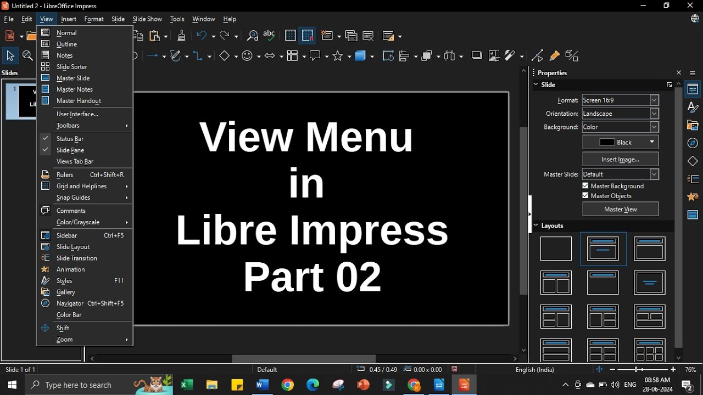Click zoom out minus button

click(x=612, y=370)
